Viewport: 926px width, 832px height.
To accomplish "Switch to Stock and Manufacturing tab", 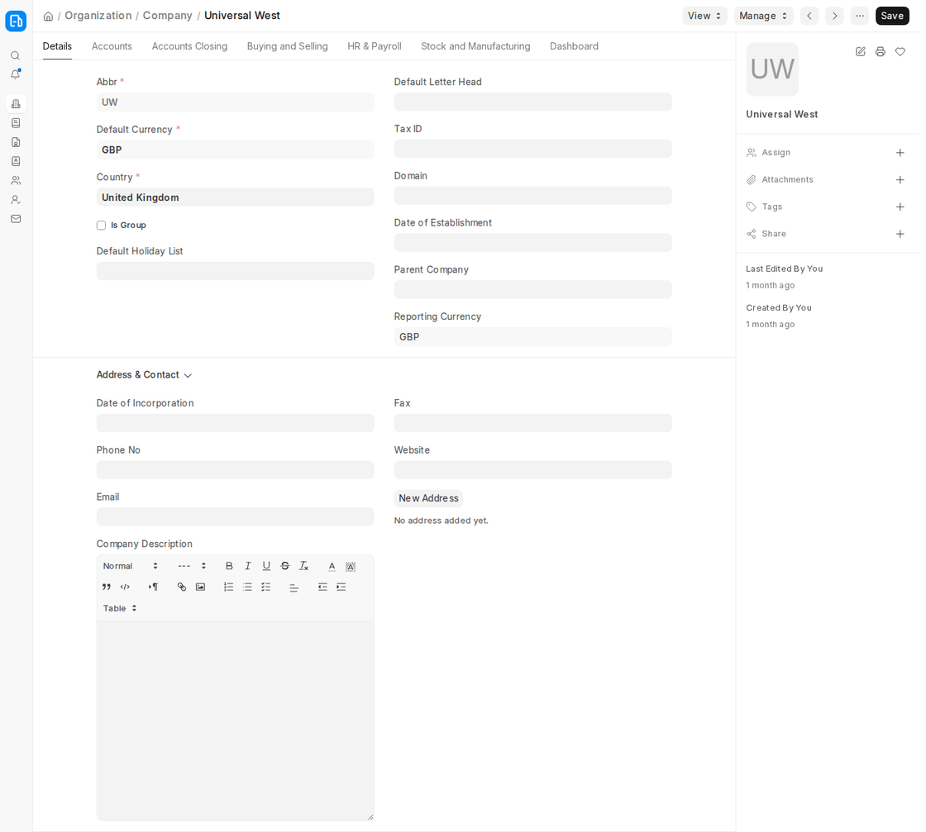I will (x=475, y=46).
